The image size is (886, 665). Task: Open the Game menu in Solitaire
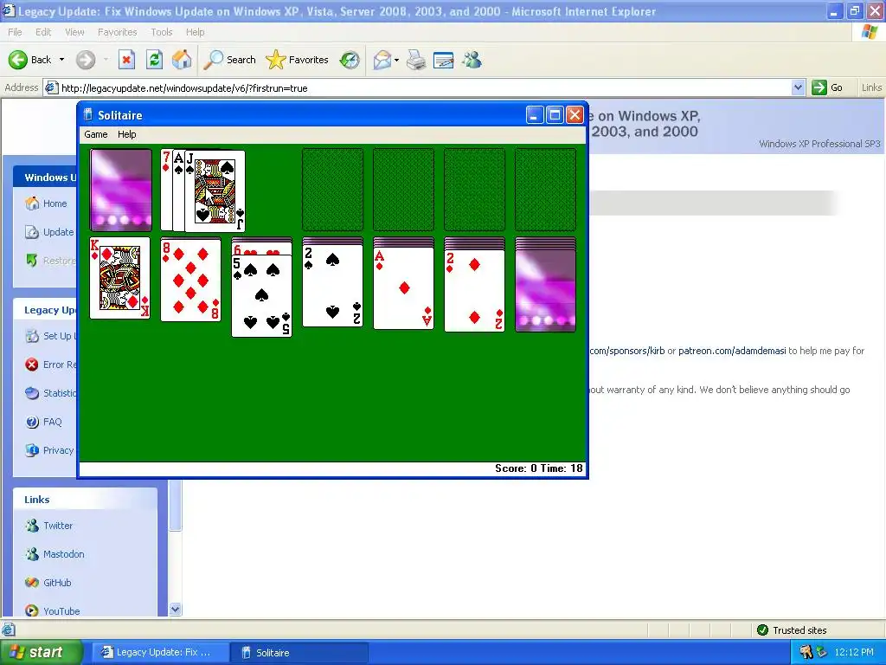click(95, 134)
